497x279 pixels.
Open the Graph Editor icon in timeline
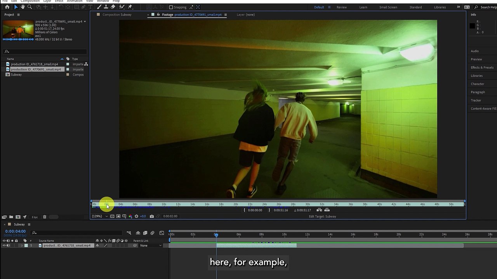(162, 233)
